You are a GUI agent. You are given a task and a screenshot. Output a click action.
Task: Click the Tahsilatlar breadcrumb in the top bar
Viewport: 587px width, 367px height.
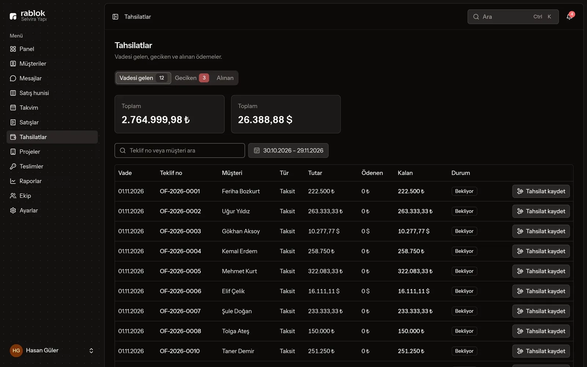tap(138, 17)
